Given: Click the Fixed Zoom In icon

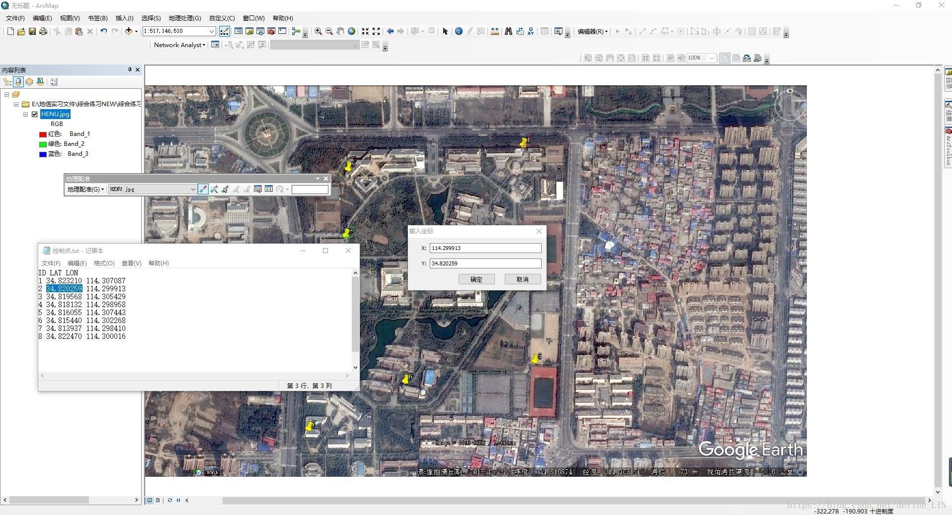Looking at the screenshot, I should 365,31.
